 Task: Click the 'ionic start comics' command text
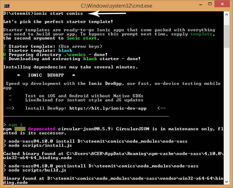click(58, 13)
